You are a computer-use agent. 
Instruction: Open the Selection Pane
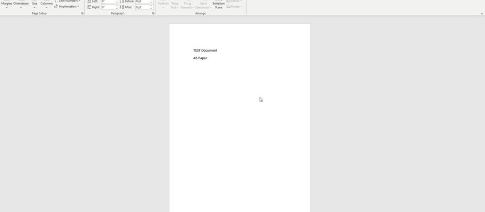pos(219,4)
